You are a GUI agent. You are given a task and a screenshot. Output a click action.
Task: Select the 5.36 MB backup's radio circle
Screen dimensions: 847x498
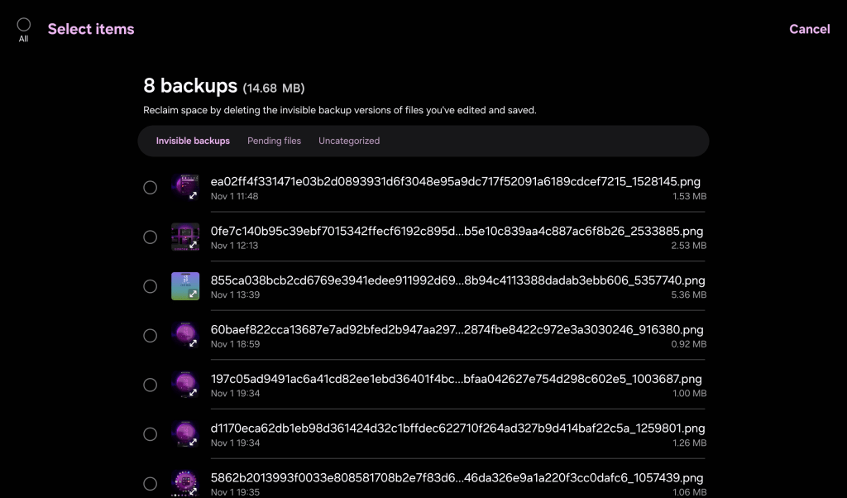pos(150,286)
